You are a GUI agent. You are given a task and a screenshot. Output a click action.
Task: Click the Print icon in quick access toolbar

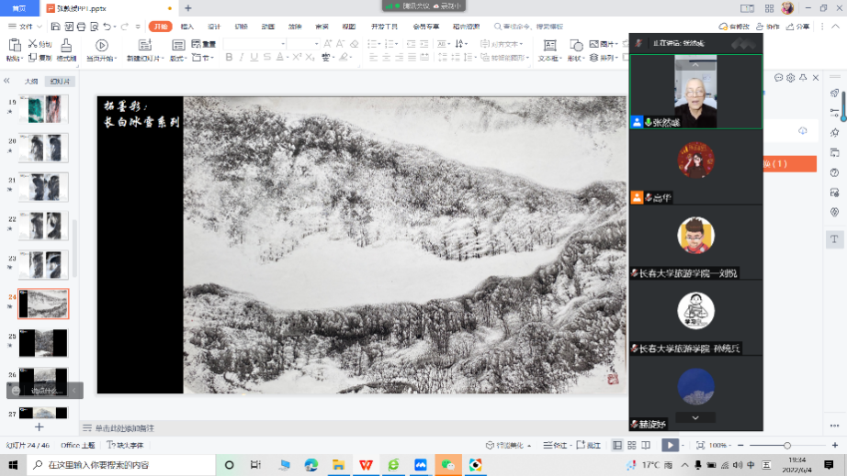coord(82,27)
